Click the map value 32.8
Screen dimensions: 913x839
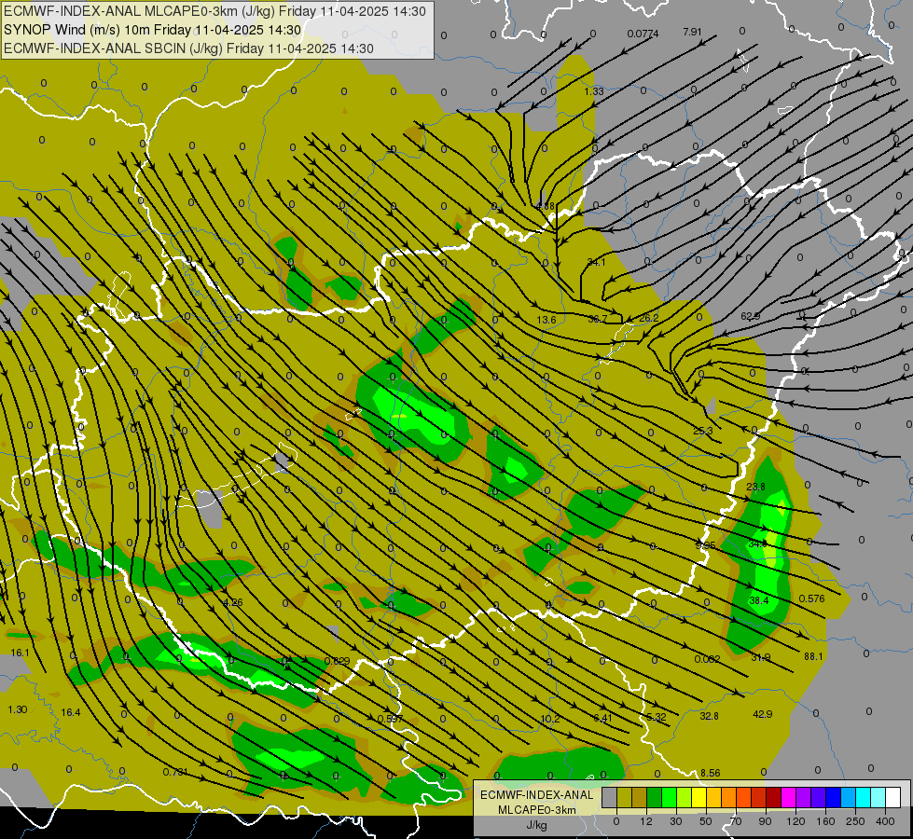coord(709,716)
